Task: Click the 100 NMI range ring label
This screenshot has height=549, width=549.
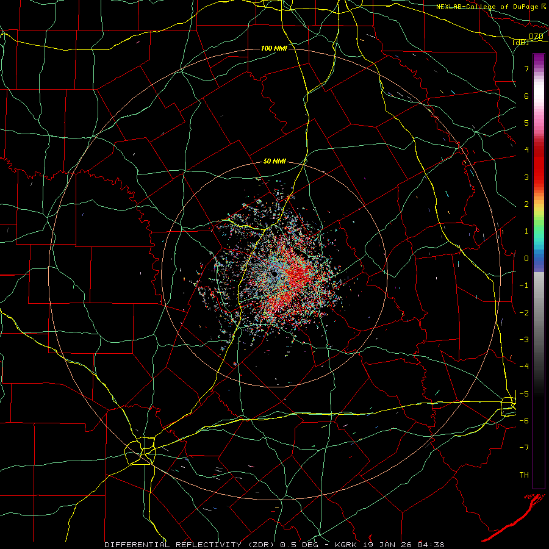Action: pos(274,48)
